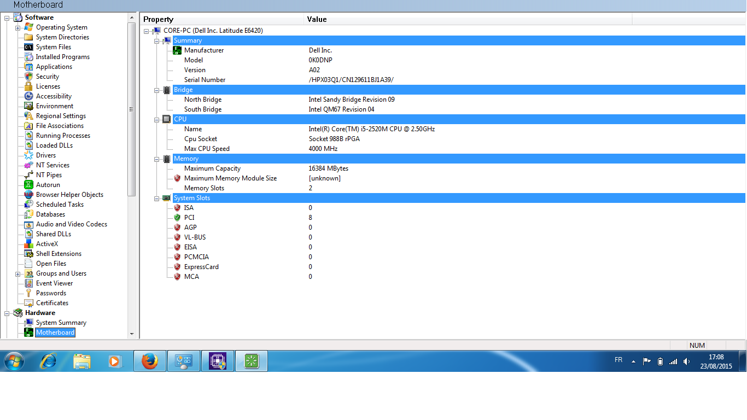This screenshot has width=747, height=420.
Task: Select Environment in the sidebar tree
Action: [55, 106]
